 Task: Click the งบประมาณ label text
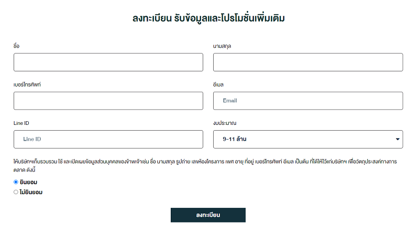225,123
